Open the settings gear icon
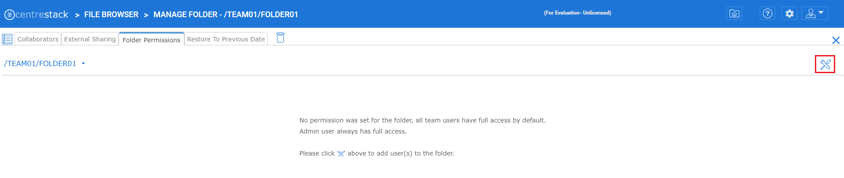The height and width of the screenshot is (178, 844). coord(789,14)
